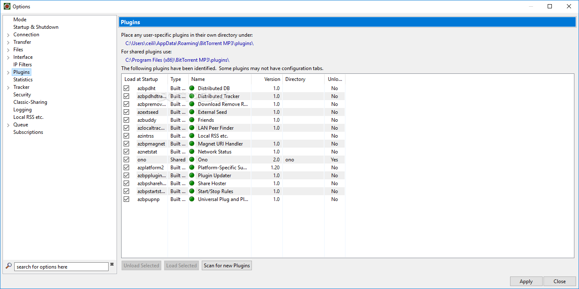Clear the options search with the X icon
Image resolution: width=579 pixels, height=289 pixels.
tap(112, 264)
